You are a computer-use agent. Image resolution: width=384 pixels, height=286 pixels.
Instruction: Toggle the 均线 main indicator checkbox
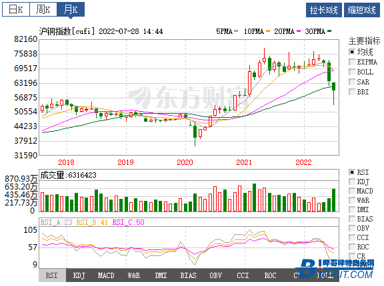pyautogui.click(x=352, y=52)
